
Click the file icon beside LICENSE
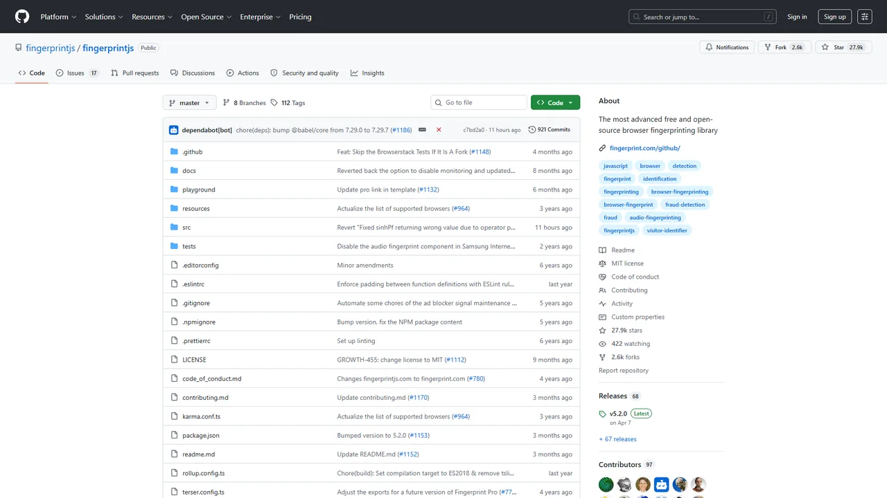click(175, 360)
